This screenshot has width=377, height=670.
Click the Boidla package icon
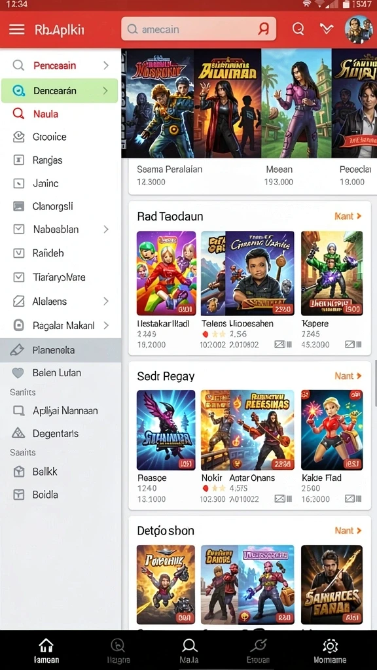[x=19, y=495]
